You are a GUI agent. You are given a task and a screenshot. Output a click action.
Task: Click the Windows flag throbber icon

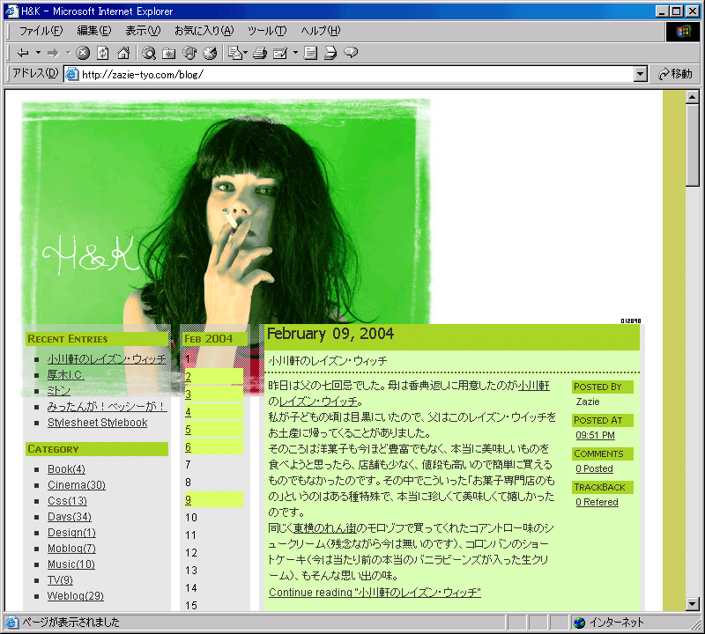point(682,32)
